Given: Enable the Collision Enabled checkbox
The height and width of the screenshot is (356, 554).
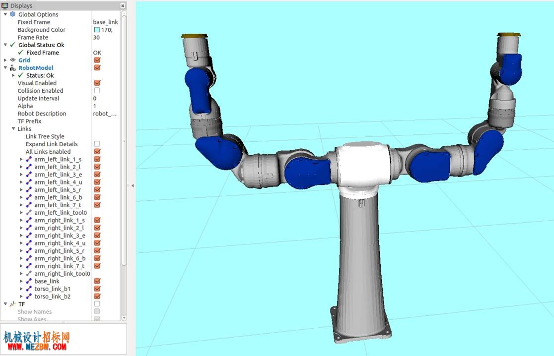Looking at the screenshot, I should pos(97,91).
